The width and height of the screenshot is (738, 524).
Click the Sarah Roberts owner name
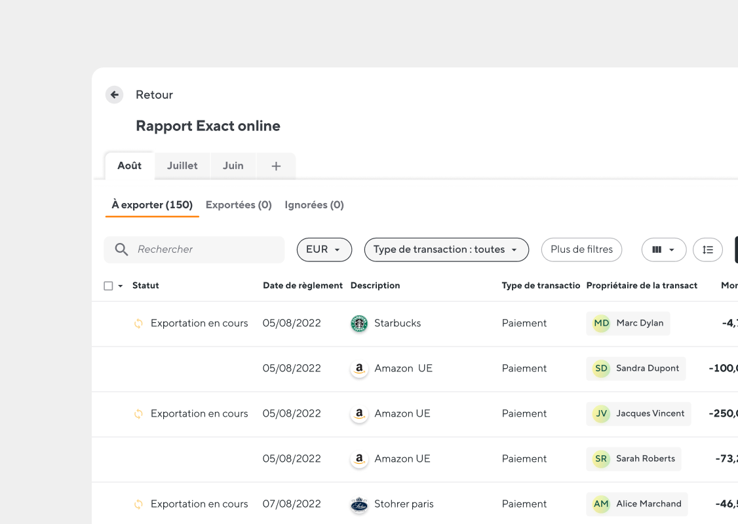(646, 458)
